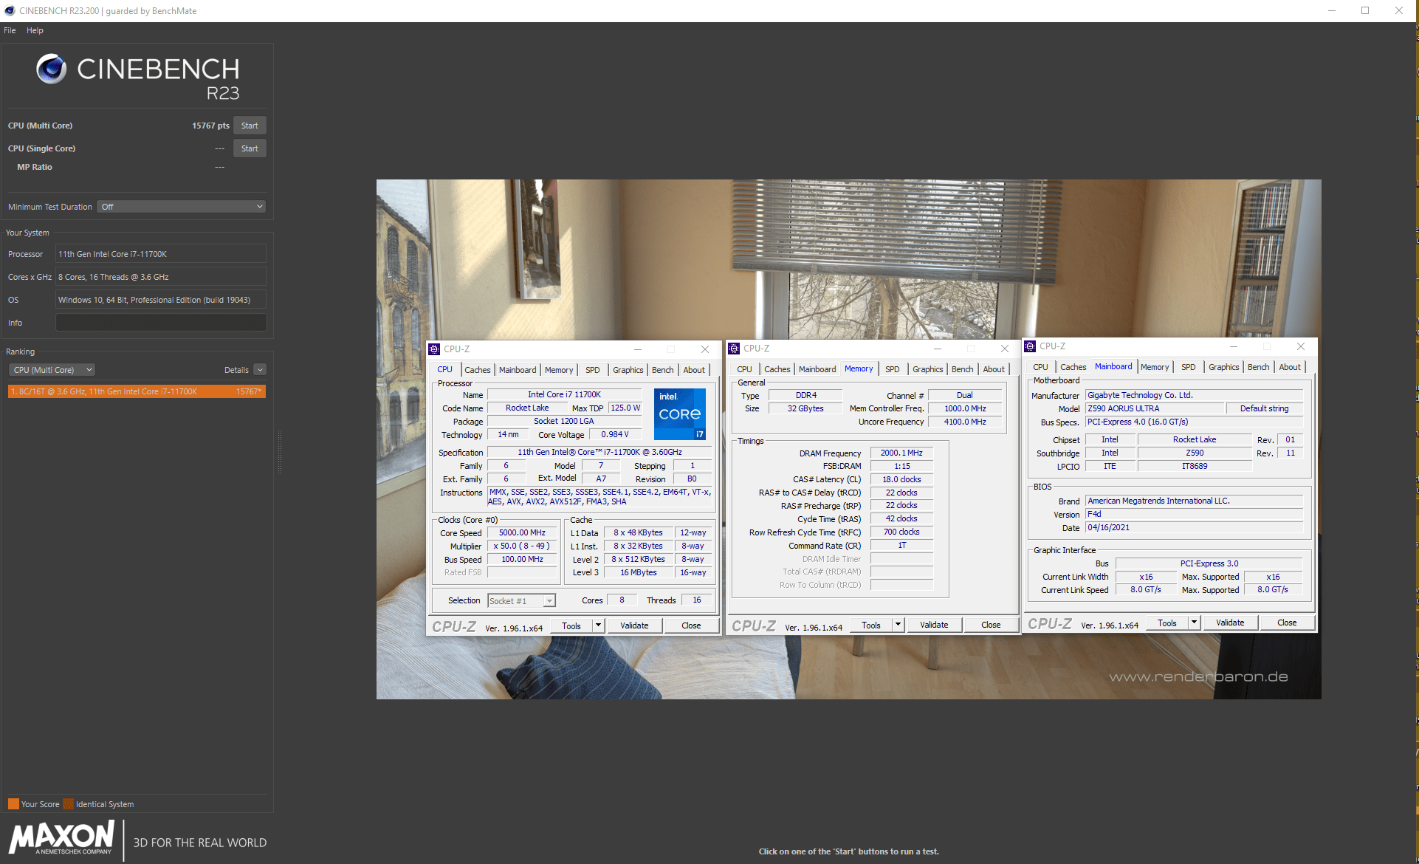The height and width of the screenshot is (864, 1419).
Task: Open Tools dropdown arrow in first CPU-Z window
Action: 598,625
